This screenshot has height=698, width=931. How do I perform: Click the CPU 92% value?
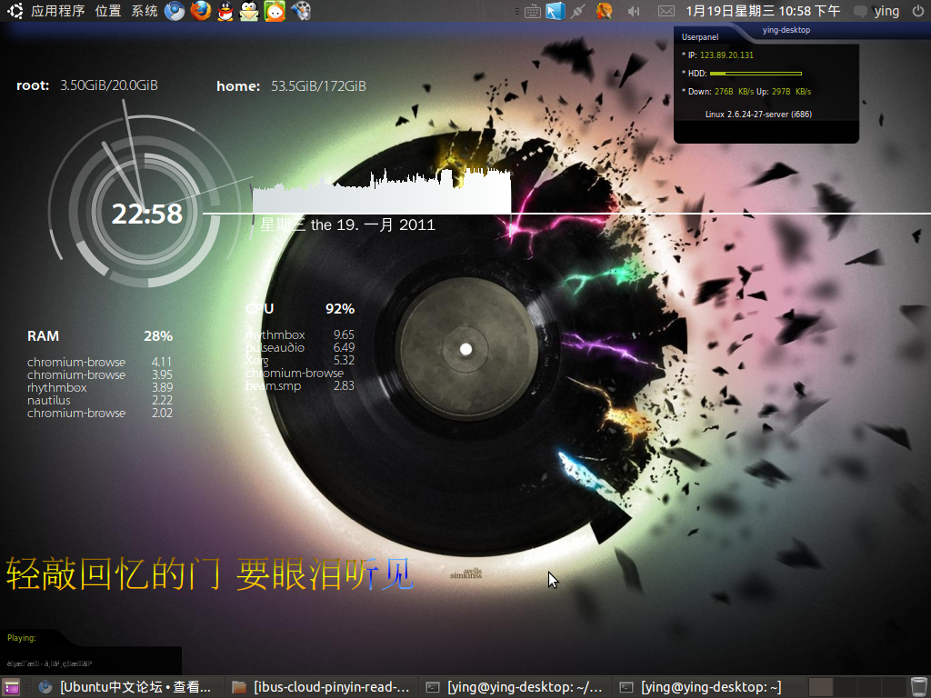(x=340, y=309)
